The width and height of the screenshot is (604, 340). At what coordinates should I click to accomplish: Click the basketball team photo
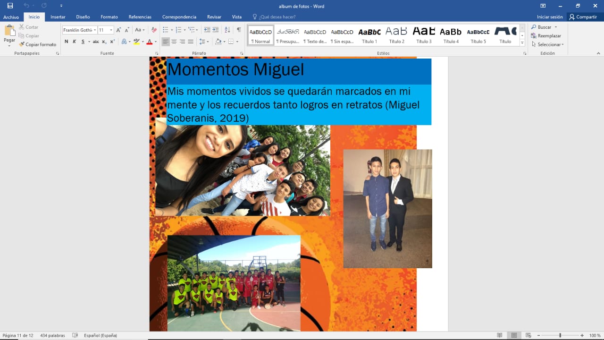coord(234,283)
